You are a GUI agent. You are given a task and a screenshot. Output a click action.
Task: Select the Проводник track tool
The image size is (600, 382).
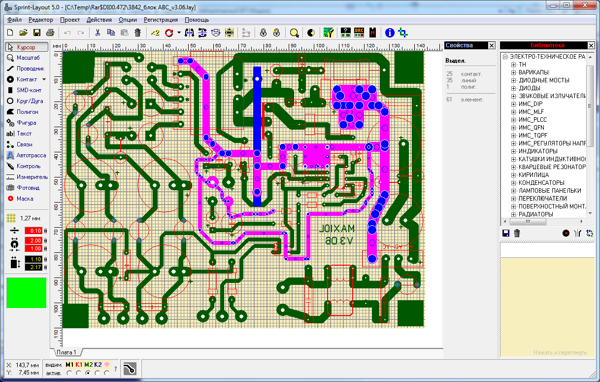click(x=26, y=69)
